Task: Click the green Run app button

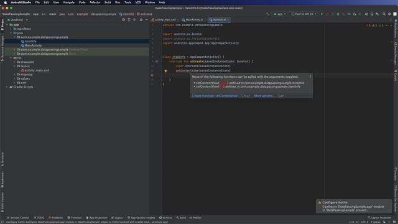Action: pyautogui.click(x=322, y=14)
